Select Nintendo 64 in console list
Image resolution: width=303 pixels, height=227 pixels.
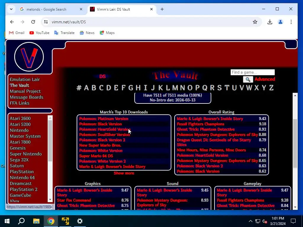tap(22, 178)
